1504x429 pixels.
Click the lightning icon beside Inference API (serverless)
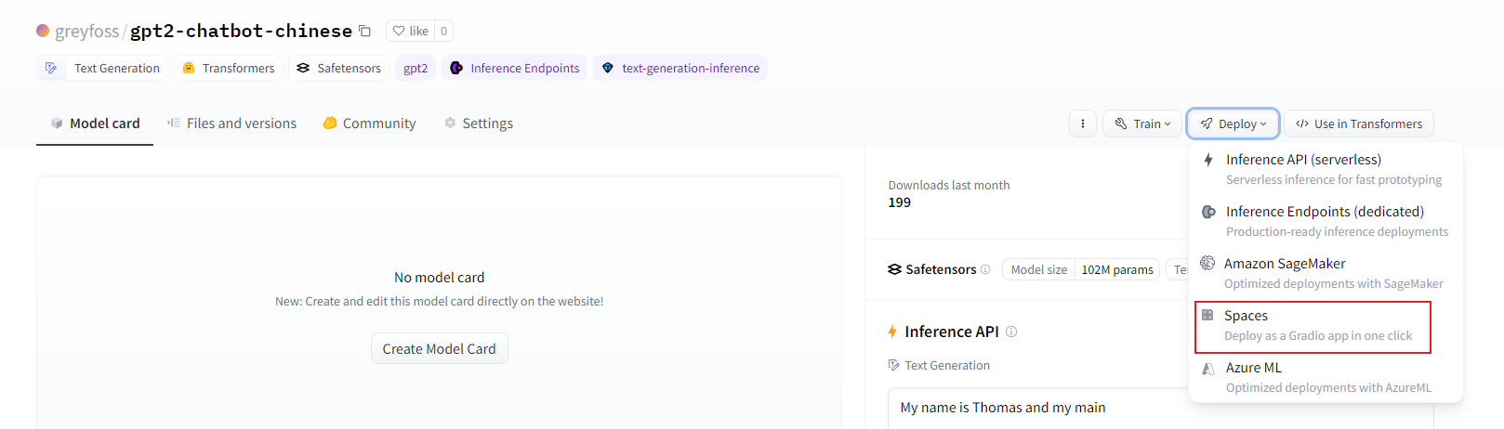[1208, 160]
